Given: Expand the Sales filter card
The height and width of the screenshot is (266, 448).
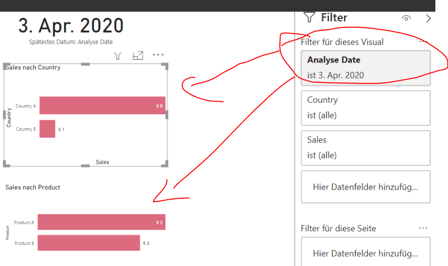Looking at the screenshot, I should click(x=365, y=148).
